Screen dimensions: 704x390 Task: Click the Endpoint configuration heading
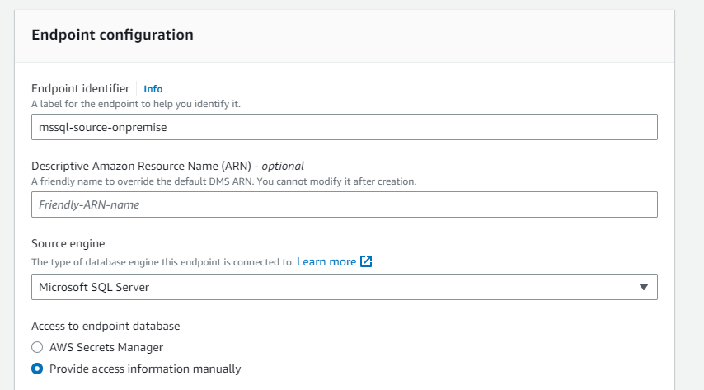(x=112, y=35)
